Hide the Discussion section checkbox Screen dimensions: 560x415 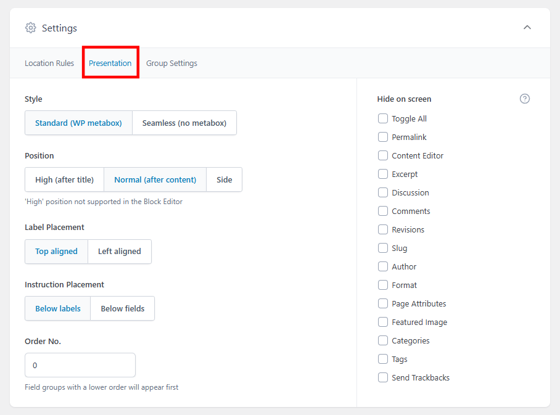tap(382, 192)
